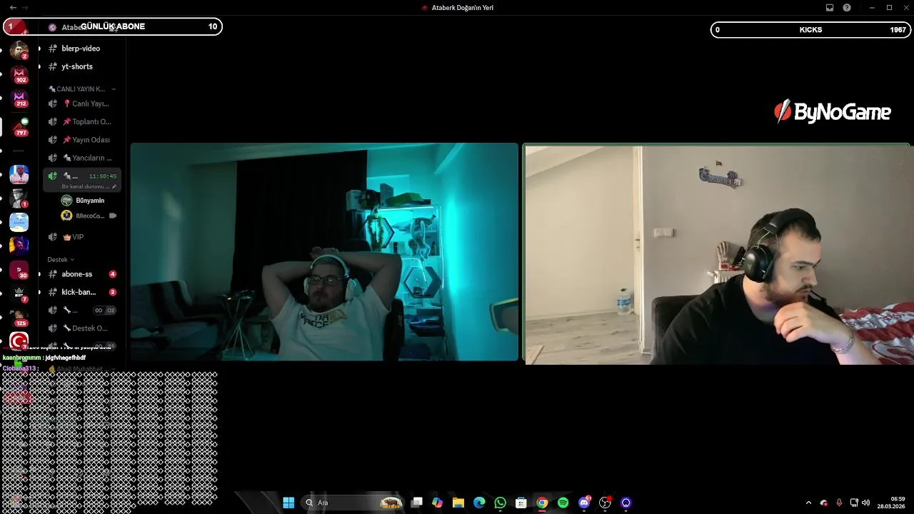Open File Explorer from the taskbar
This screenshot has width=914, height=514.
pos(458,503)
